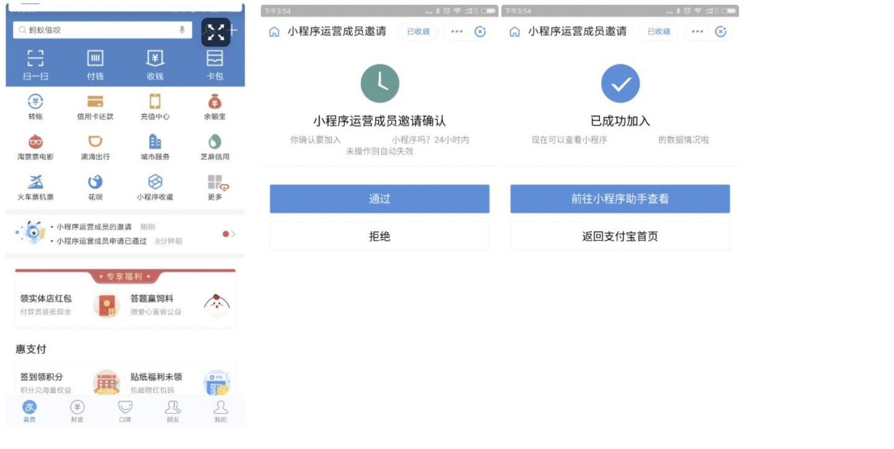Open 付钱 payment code icon
894x449 pixels.
pos(95,59)
